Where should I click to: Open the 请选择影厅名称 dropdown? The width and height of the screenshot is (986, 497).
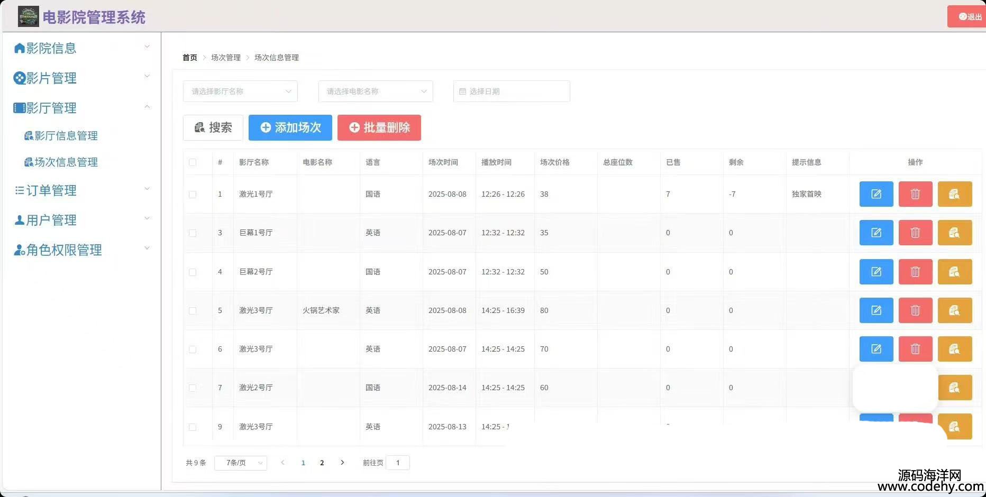(240, 91)
